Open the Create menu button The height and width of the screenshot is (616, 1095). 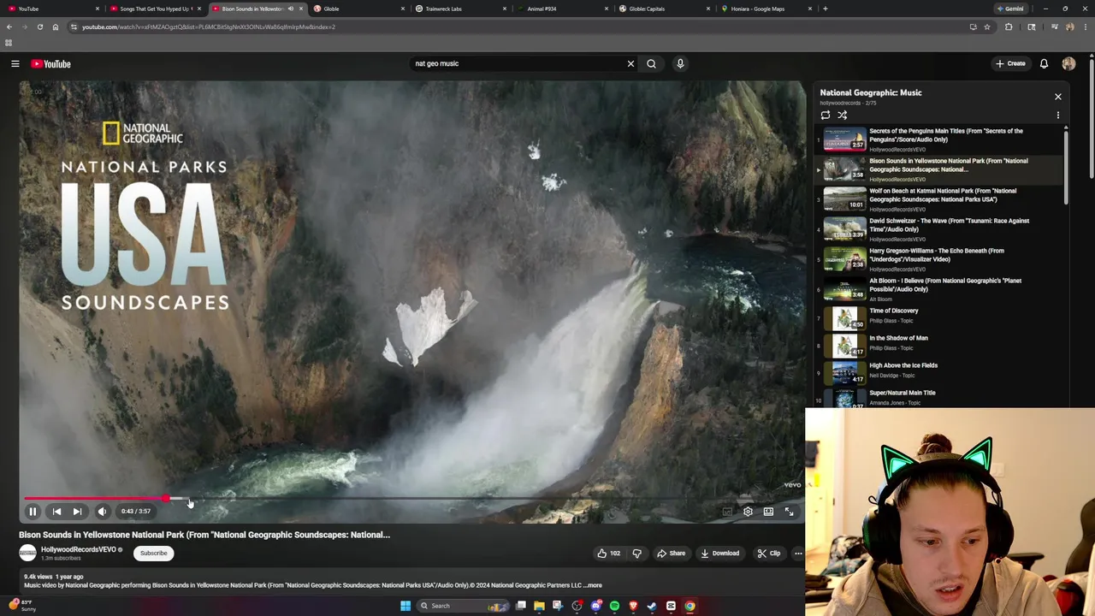click(1010, 63)
